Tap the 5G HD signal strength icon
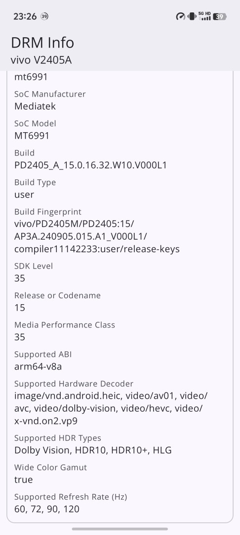This screenshot has width=240, height=535. click(x=204, y=16)
